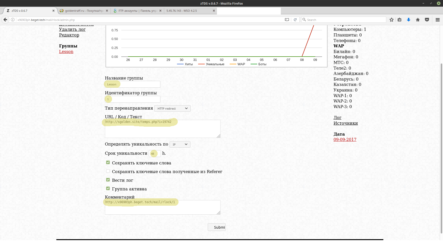Toggle the Боты legend item in chart
Screen dimensions: 443x247
tap(258, 64)
